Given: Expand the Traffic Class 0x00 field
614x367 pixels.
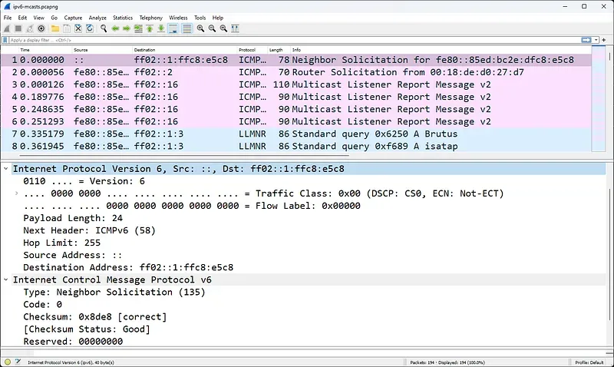Looking at the screenshot, I should point(16,193).
